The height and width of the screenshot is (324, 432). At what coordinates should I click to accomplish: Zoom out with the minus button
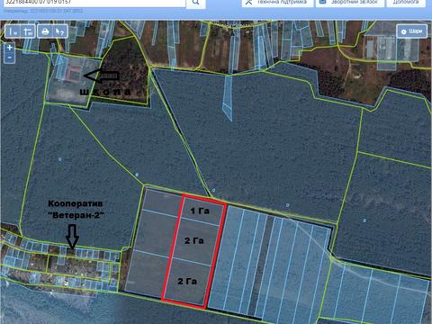(10, 58)
